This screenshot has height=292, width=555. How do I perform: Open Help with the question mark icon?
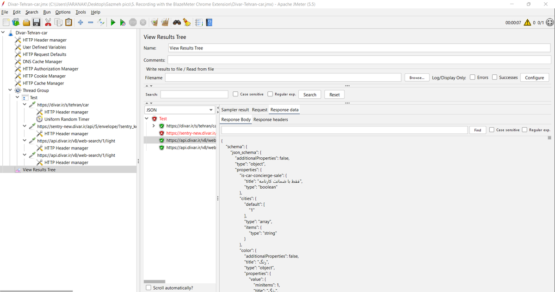pos(209,22)
